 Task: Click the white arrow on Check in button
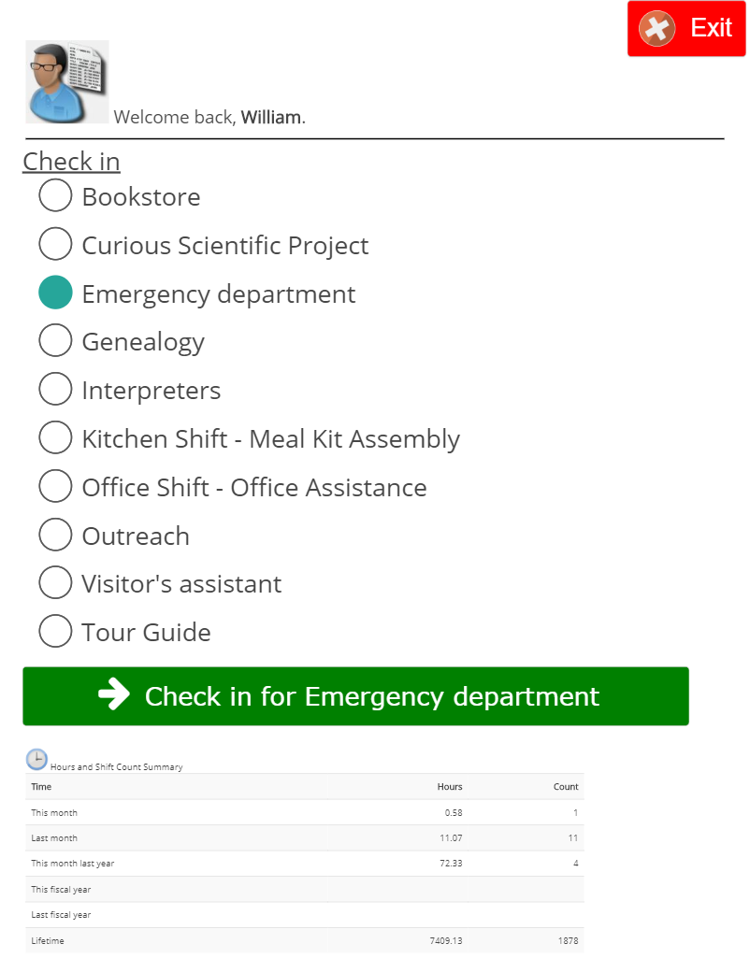tap(114, 695)
